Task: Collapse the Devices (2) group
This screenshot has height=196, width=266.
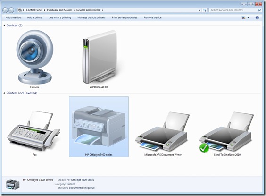Action: click(4, 26)
